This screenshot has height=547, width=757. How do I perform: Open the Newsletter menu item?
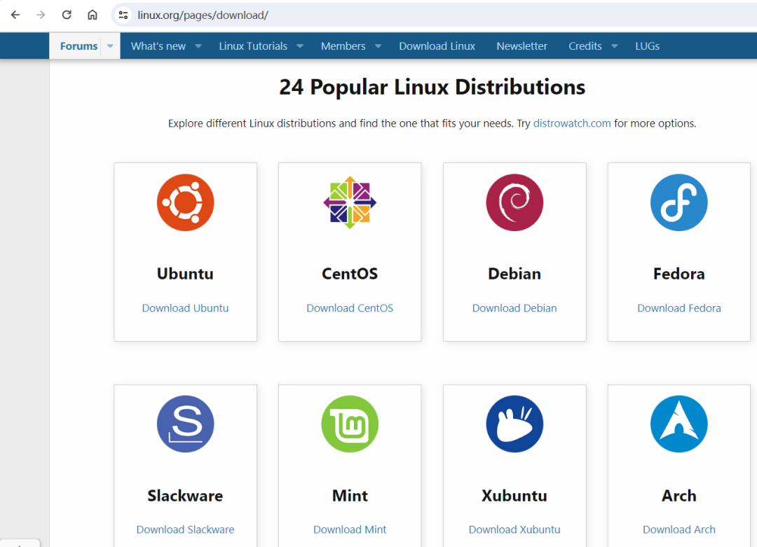click(x=522, y=46)
